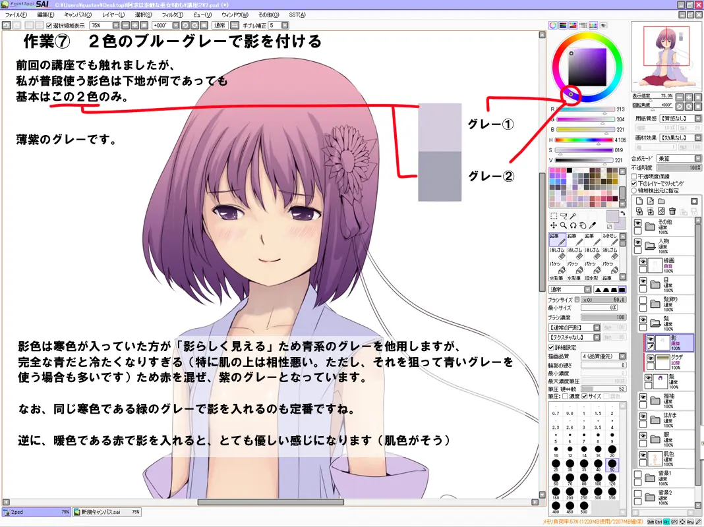This screenshot has height=527, width=704.
Task: Open the 75% zoom dropdown in toolbar
Action: (x=116, y=26)
